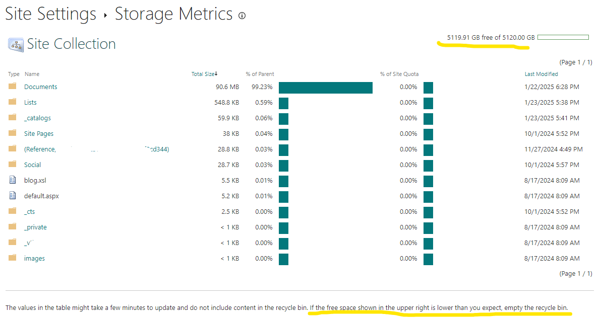Click the 59.9 KB size for _catalogs
Screen dimensions: 601x319
[x=228, y=118]
